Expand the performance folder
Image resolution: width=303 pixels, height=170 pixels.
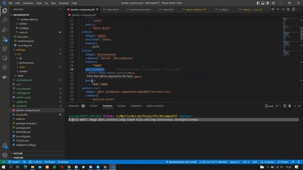(x=27, y=63)
